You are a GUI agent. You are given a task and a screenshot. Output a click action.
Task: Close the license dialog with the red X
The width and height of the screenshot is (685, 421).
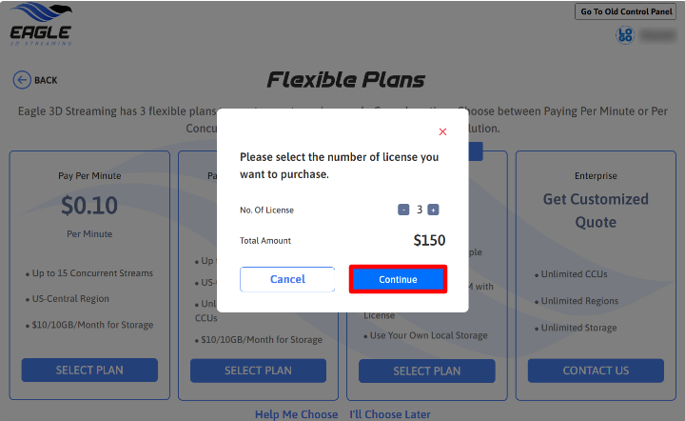[442, 131]
